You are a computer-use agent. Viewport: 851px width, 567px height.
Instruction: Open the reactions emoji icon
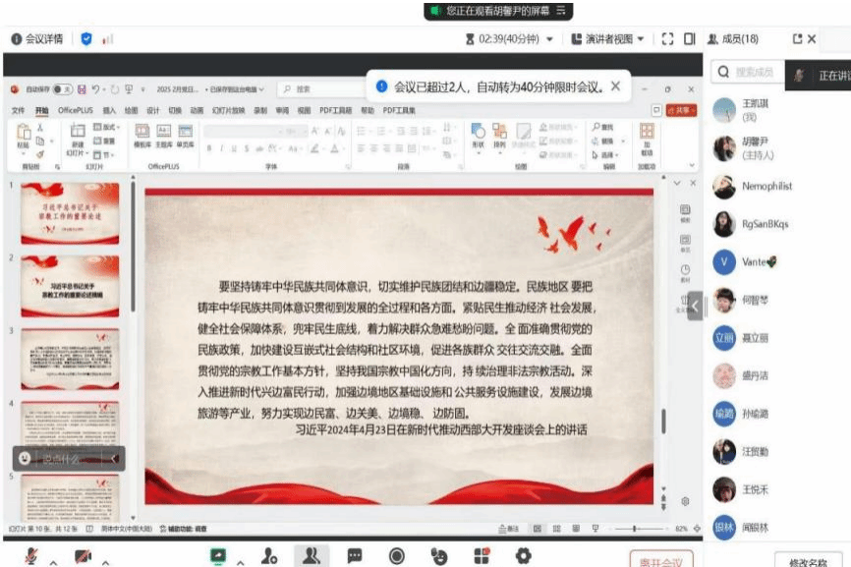439,556
